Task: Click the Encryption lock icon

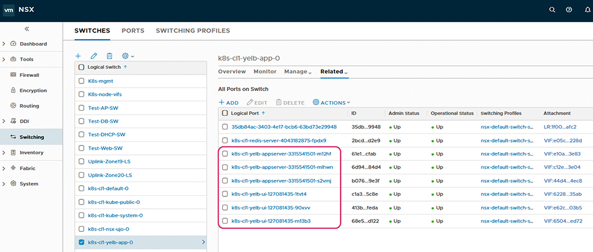Action: (13, 91)
